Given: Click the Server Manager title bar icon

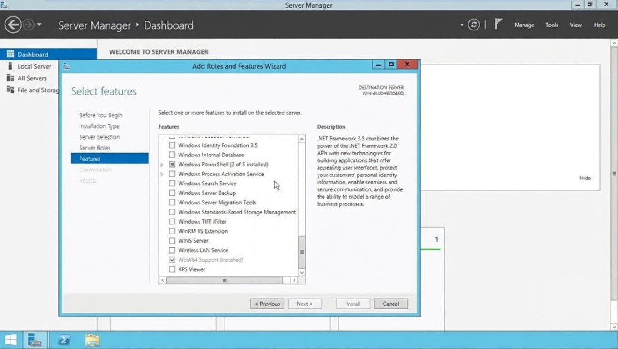Looking at the screenshot, I should (x=4, y=5).
